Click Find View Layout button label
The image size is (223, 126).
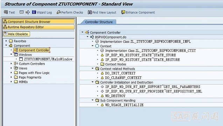[x=104, y=13]
